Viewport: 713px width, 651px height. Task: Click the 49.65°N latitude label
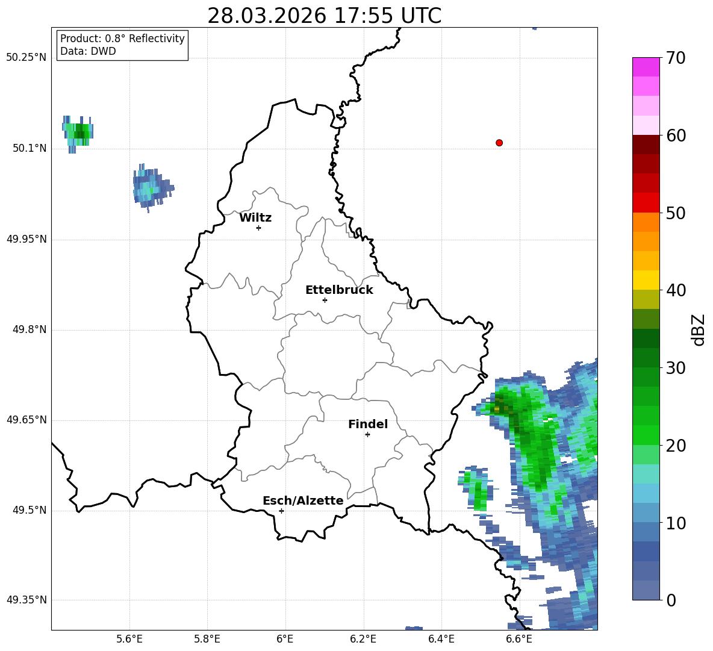(26, 419)
